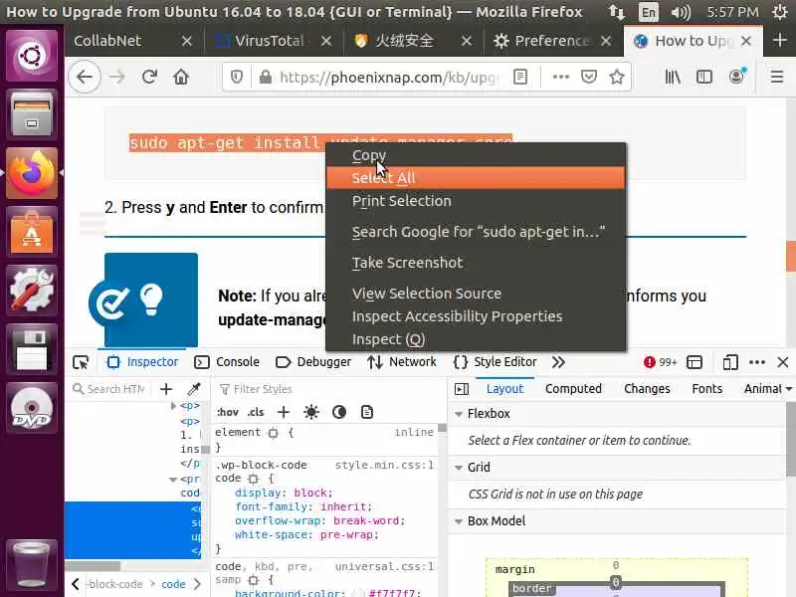Screen dimensions: 796x597
Task: Reload the current page
Action: tap(149, 78)
